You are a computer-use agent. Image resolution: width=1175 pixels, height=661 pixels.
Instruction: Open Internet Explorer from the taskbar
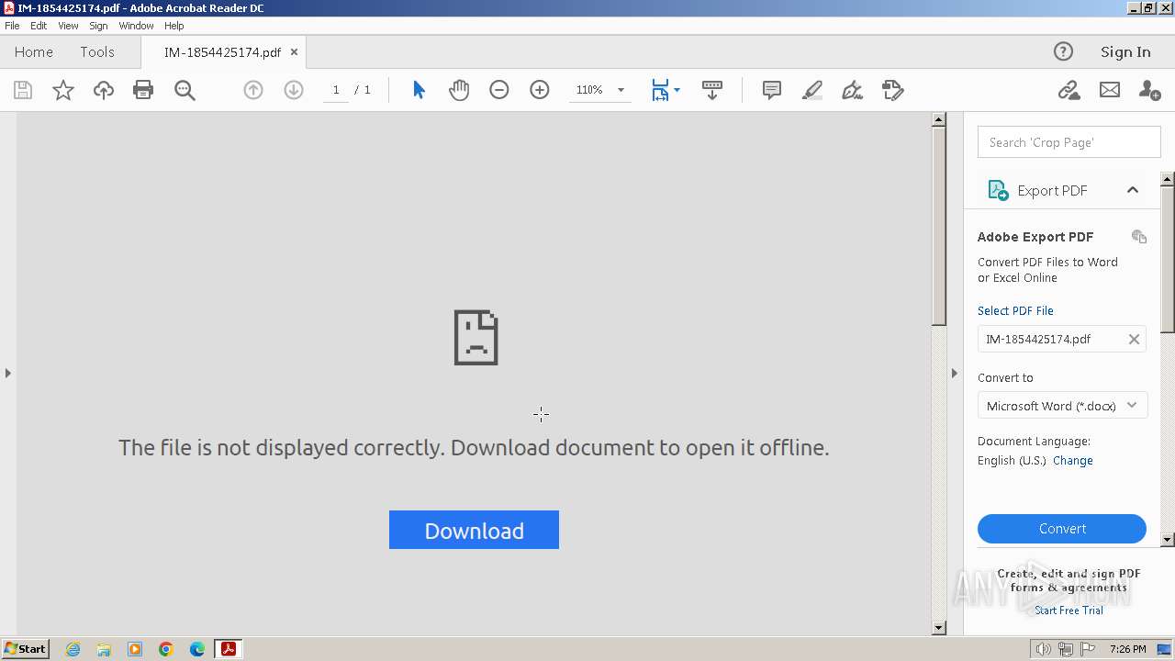(x=73, y=649)
